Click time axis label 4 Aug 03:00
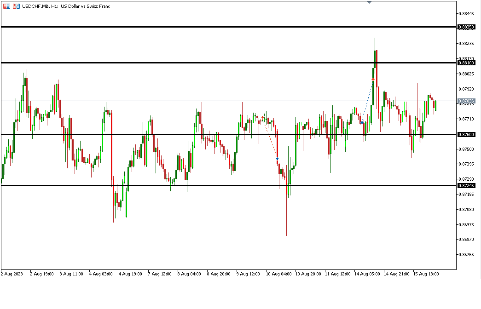The width and height of the screenshot is (481, 309). pos(101,274)
